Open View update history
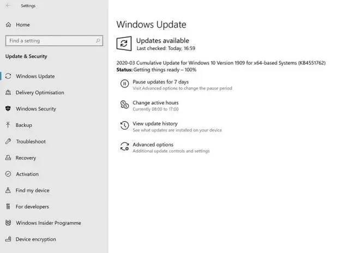 point(155,123)
